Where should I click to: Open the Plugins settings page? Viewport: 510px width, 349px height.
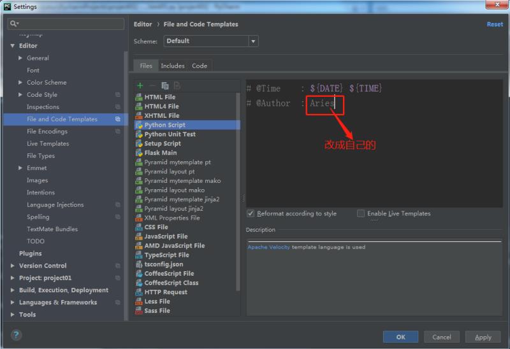30,253
